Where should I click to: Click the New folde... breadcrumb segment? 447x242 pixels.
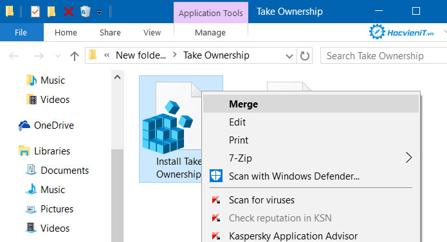click(x=141, y=55)
